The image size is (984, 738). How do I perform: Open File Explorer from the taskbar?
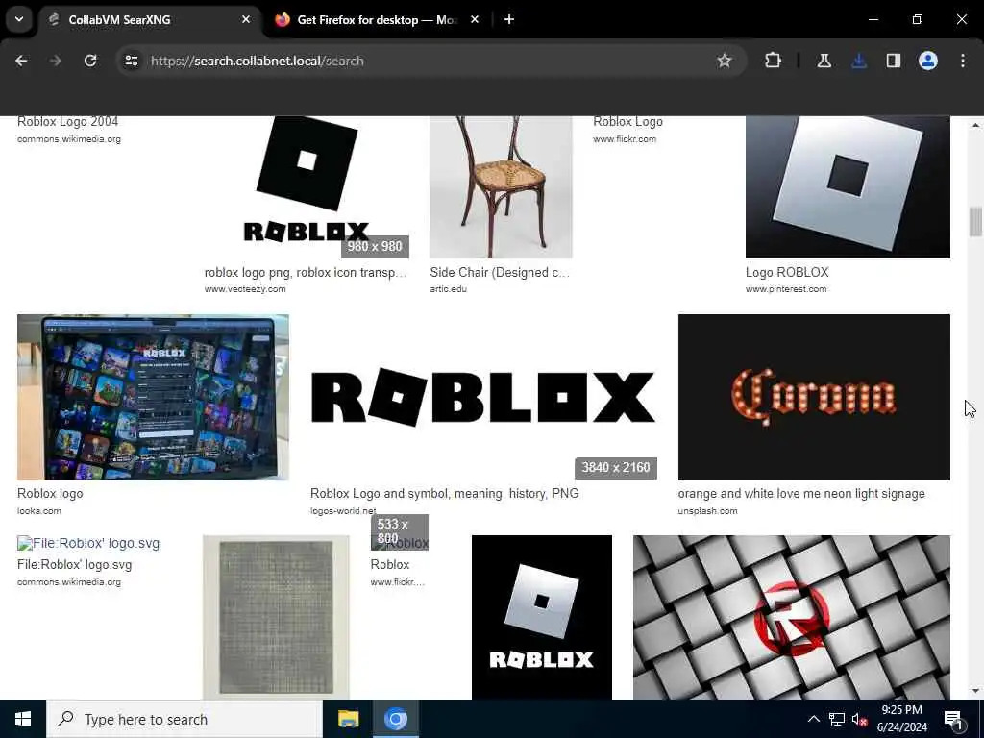[348, 719]
